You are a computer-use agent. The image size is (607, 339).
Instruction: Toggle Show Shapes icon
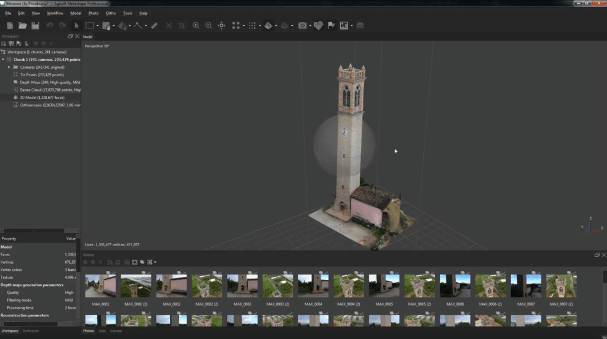pyautogui.click(x=318, y=25)
